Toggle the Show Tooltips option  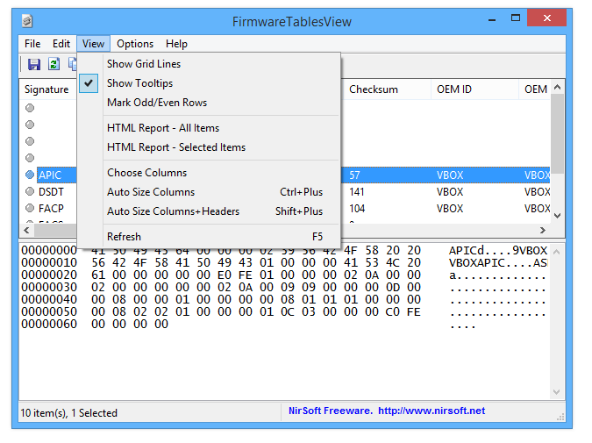(209, 83)
